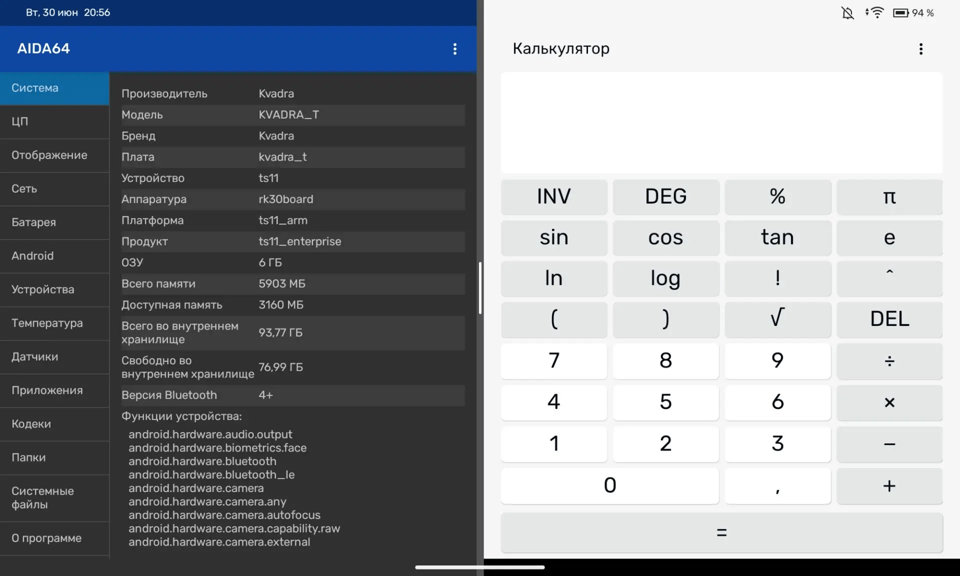Viewport: 960px width, 576px height.
Task: Tap the equals key
Action: coord(721,532)
